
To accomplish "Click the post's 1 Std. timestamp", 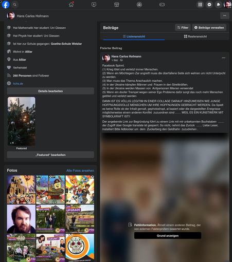I will click(115, 60).
